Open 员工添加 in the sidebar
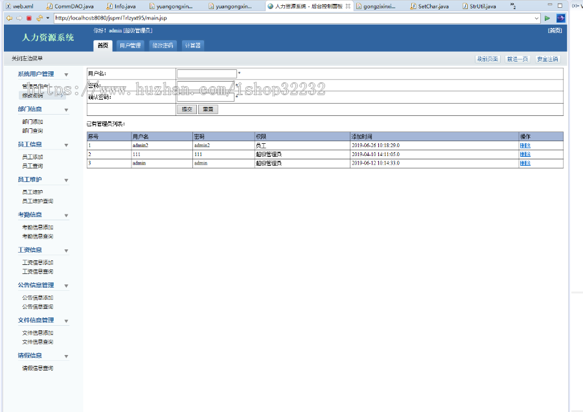583x412 pixels. [32, 157]
